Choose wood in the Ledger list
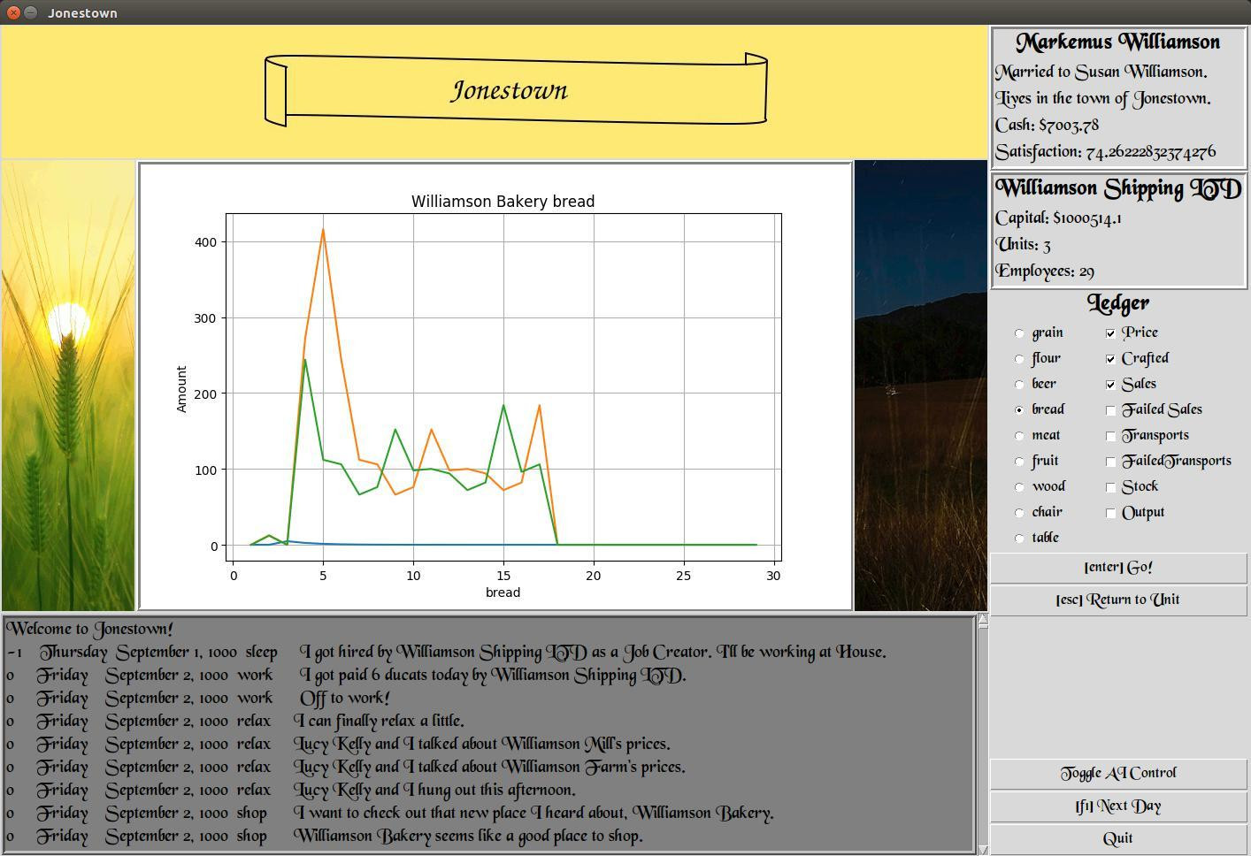The image size is (1251, 856). pos(1019,487)
